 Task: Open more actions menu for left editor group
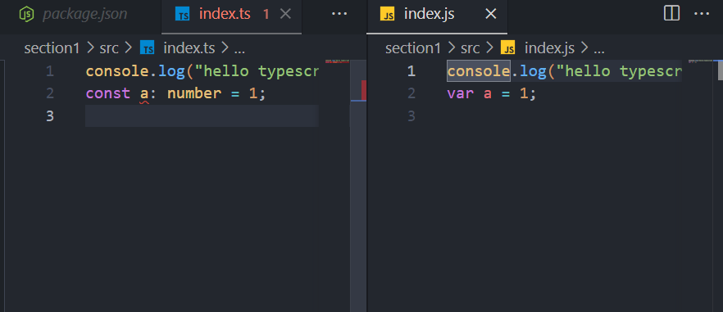339,14
